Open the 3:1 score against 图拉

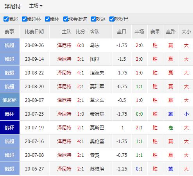[x=80, y=59]
